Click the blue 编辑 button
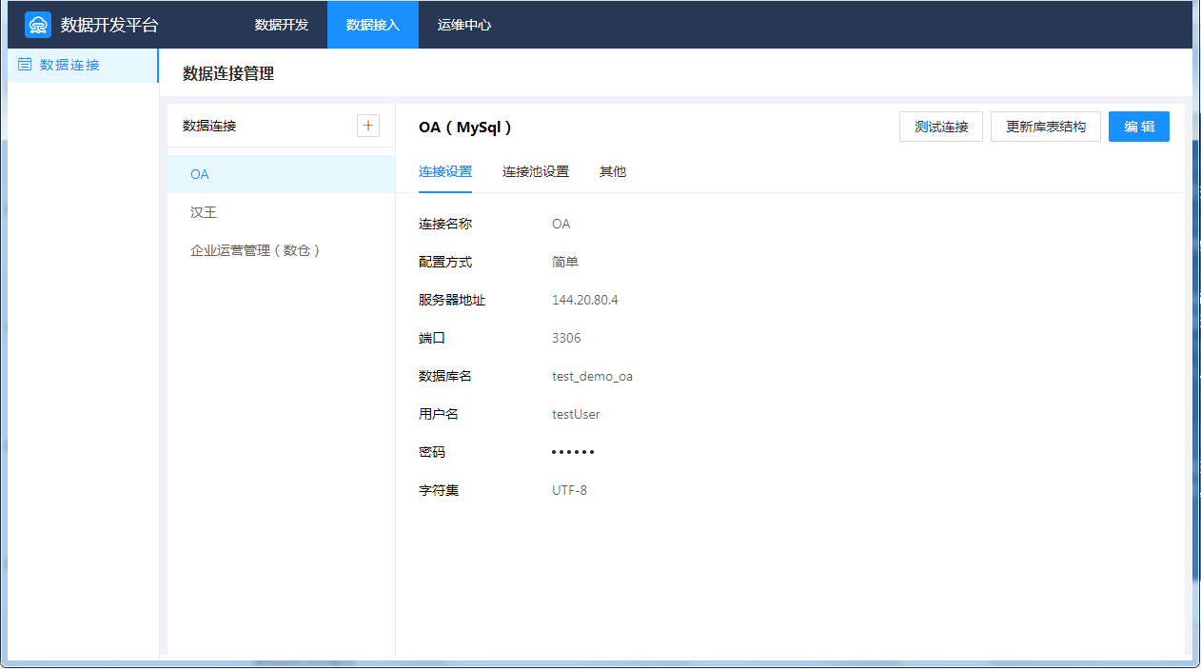This screenshot has width=1201, height=669. (x=1139, y=127)
